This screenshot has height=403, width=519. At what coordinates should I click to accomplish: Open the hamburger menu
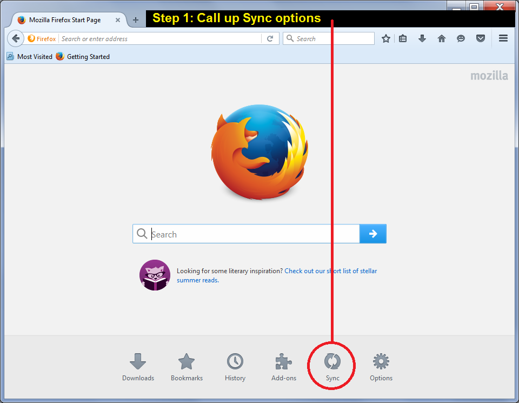pos(503,38)
